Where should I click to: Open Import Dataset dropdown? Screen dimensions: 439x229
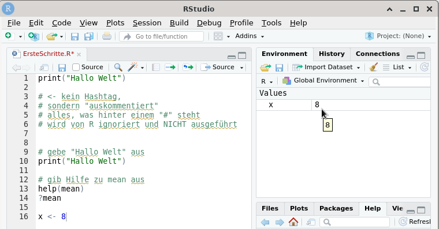pyautogui.click(x=326, y=67)
